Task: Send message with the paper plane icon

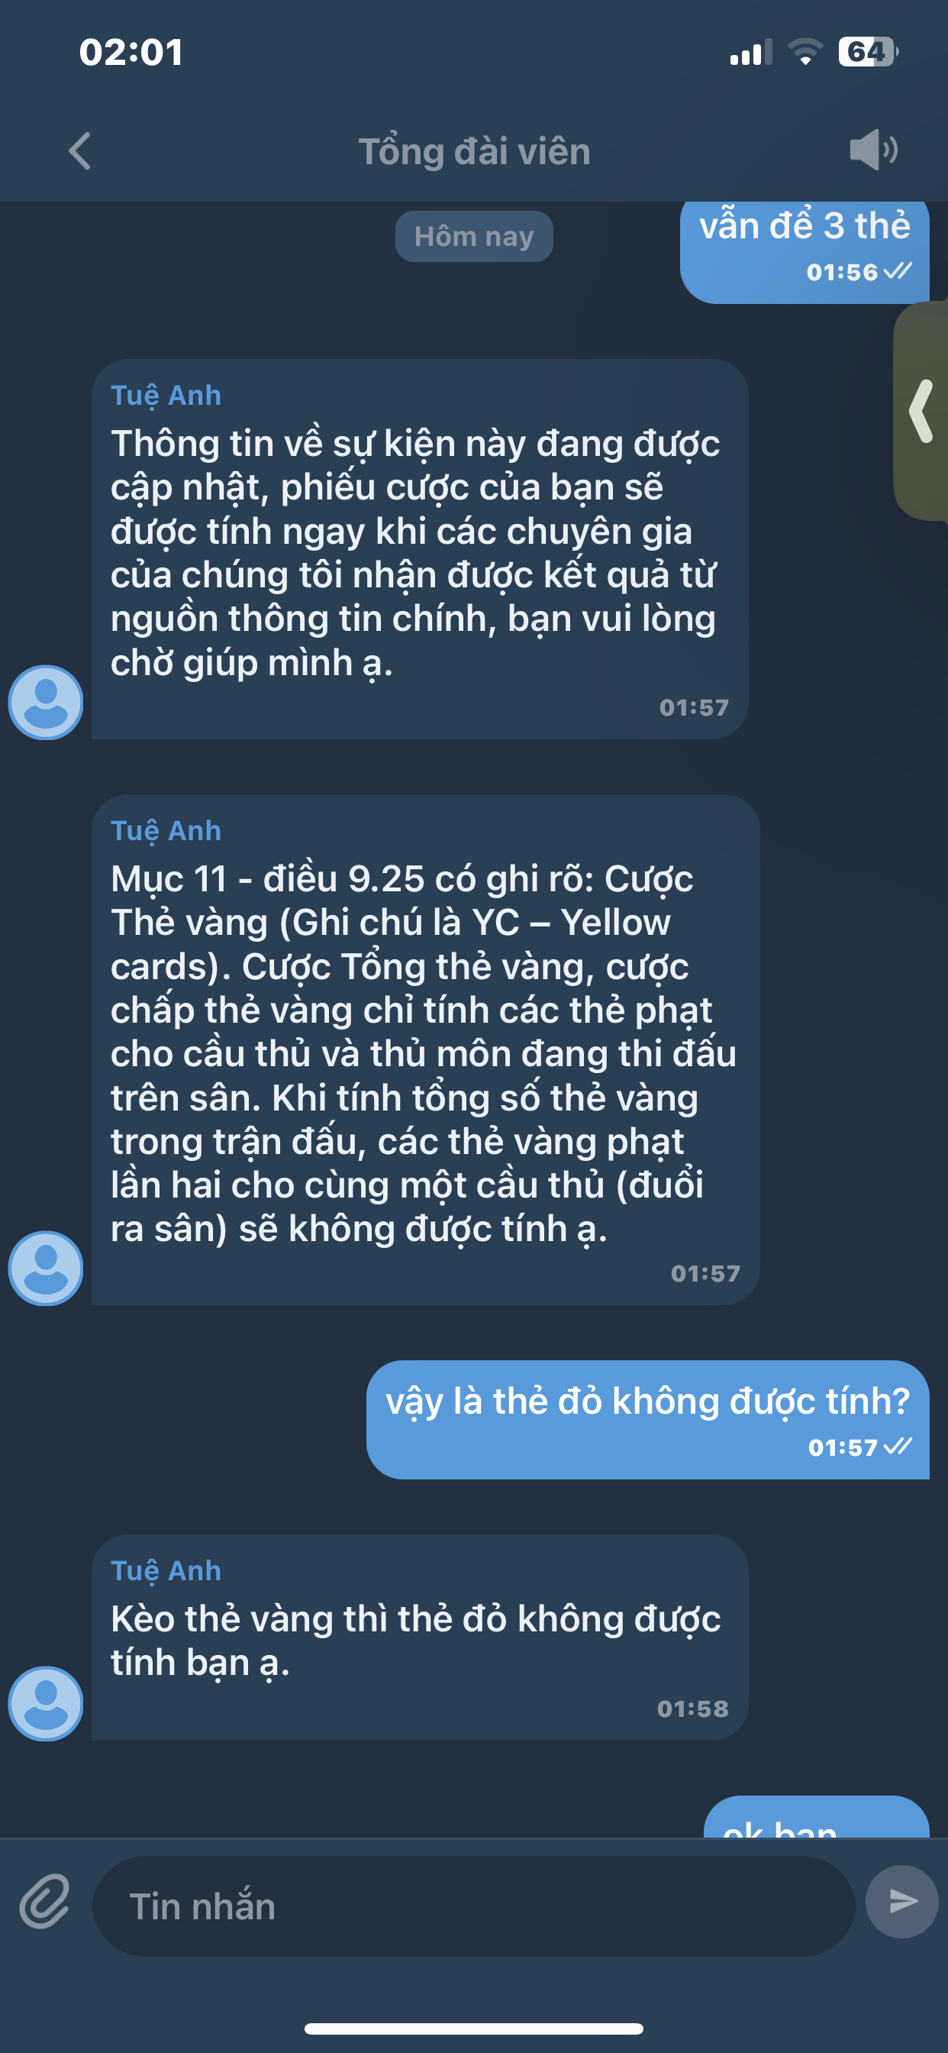Action: coord(901,1902)
